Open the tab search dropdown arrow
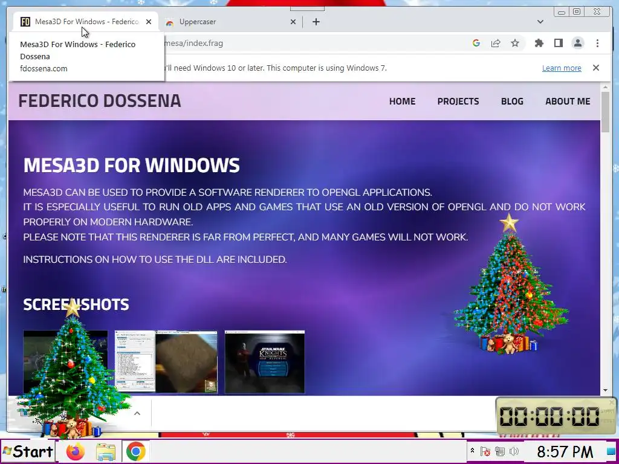This screenshot has width=619, height=464. pos(540,22)
